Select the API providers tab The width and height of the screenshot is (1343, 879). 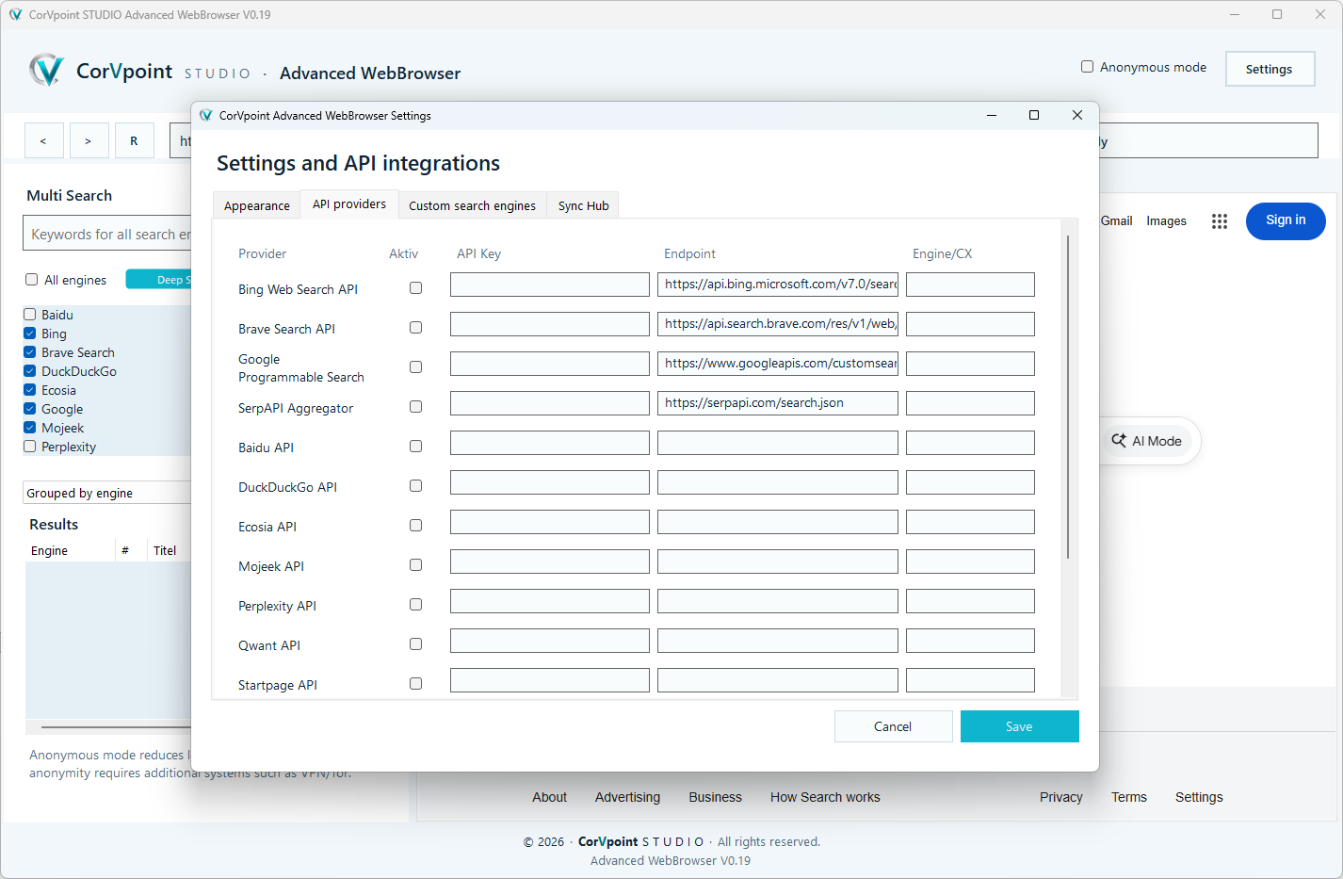pyautogui.click(x=348, y=203)
